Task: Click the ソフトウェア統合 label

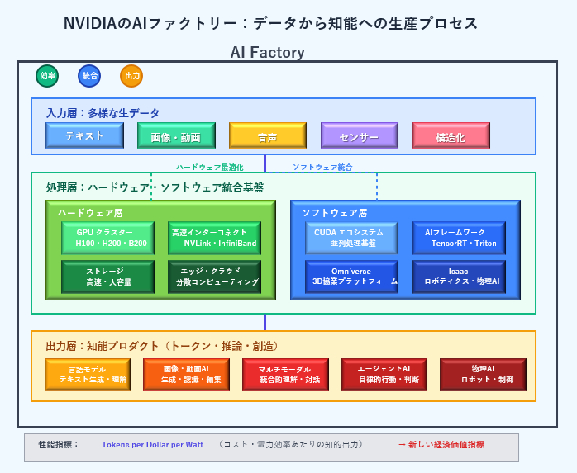Action: (322, 168)
